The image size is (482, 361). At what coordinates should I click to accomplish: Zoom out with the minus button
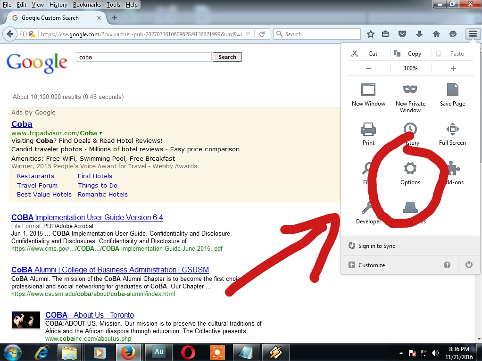click(369, 68)
